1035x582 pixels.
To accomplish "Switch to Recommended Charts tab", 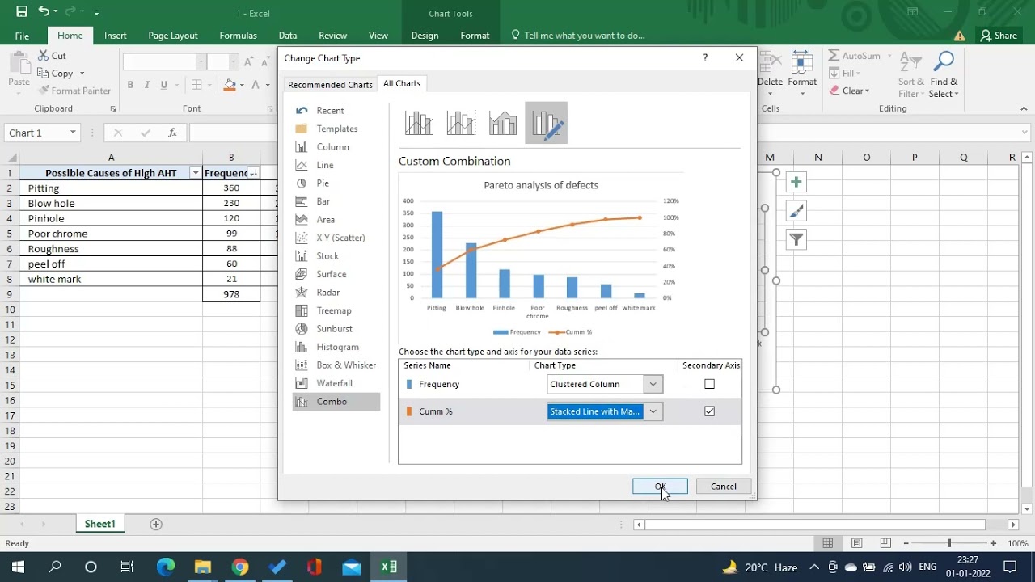I will pyautogui.click(x=330, y=85).
